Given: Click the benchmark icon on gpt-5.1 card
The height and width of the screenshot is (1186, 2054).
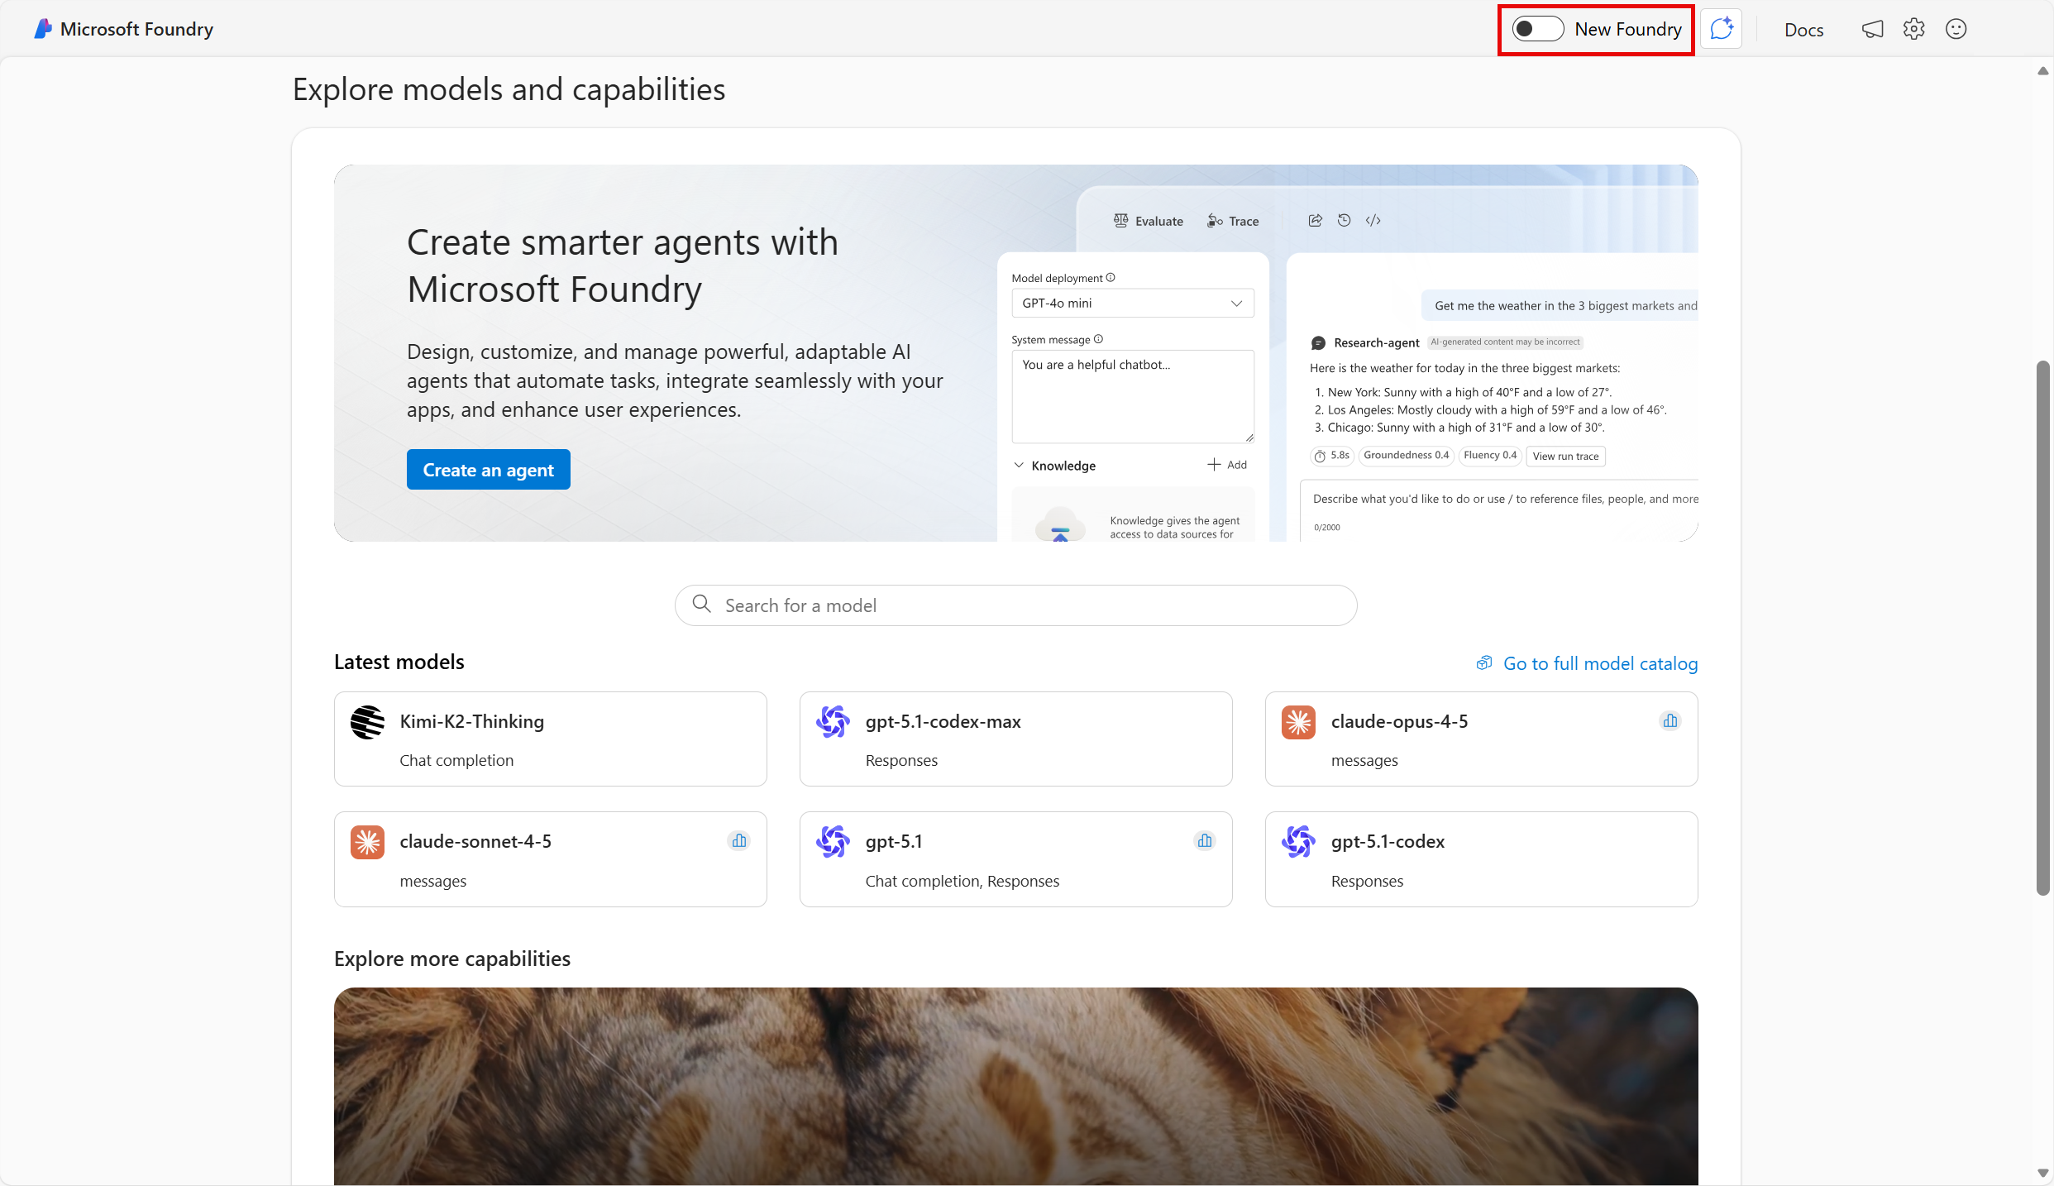Looking at the screenshot, I should [x=1205, y=840].
